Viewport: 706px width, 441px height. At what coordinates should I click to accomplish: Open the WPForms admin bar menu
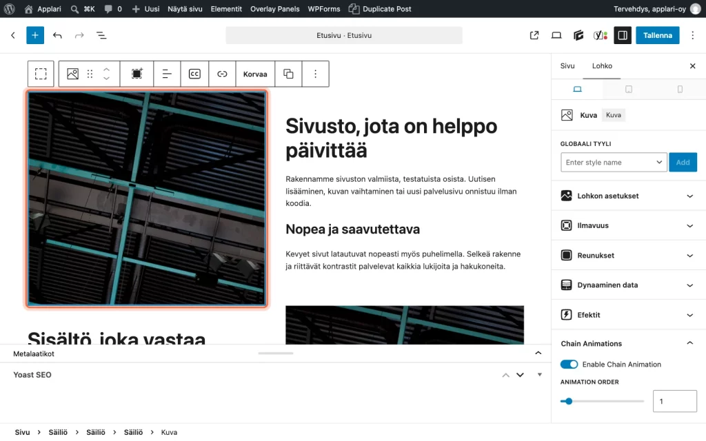coord(324,8)
